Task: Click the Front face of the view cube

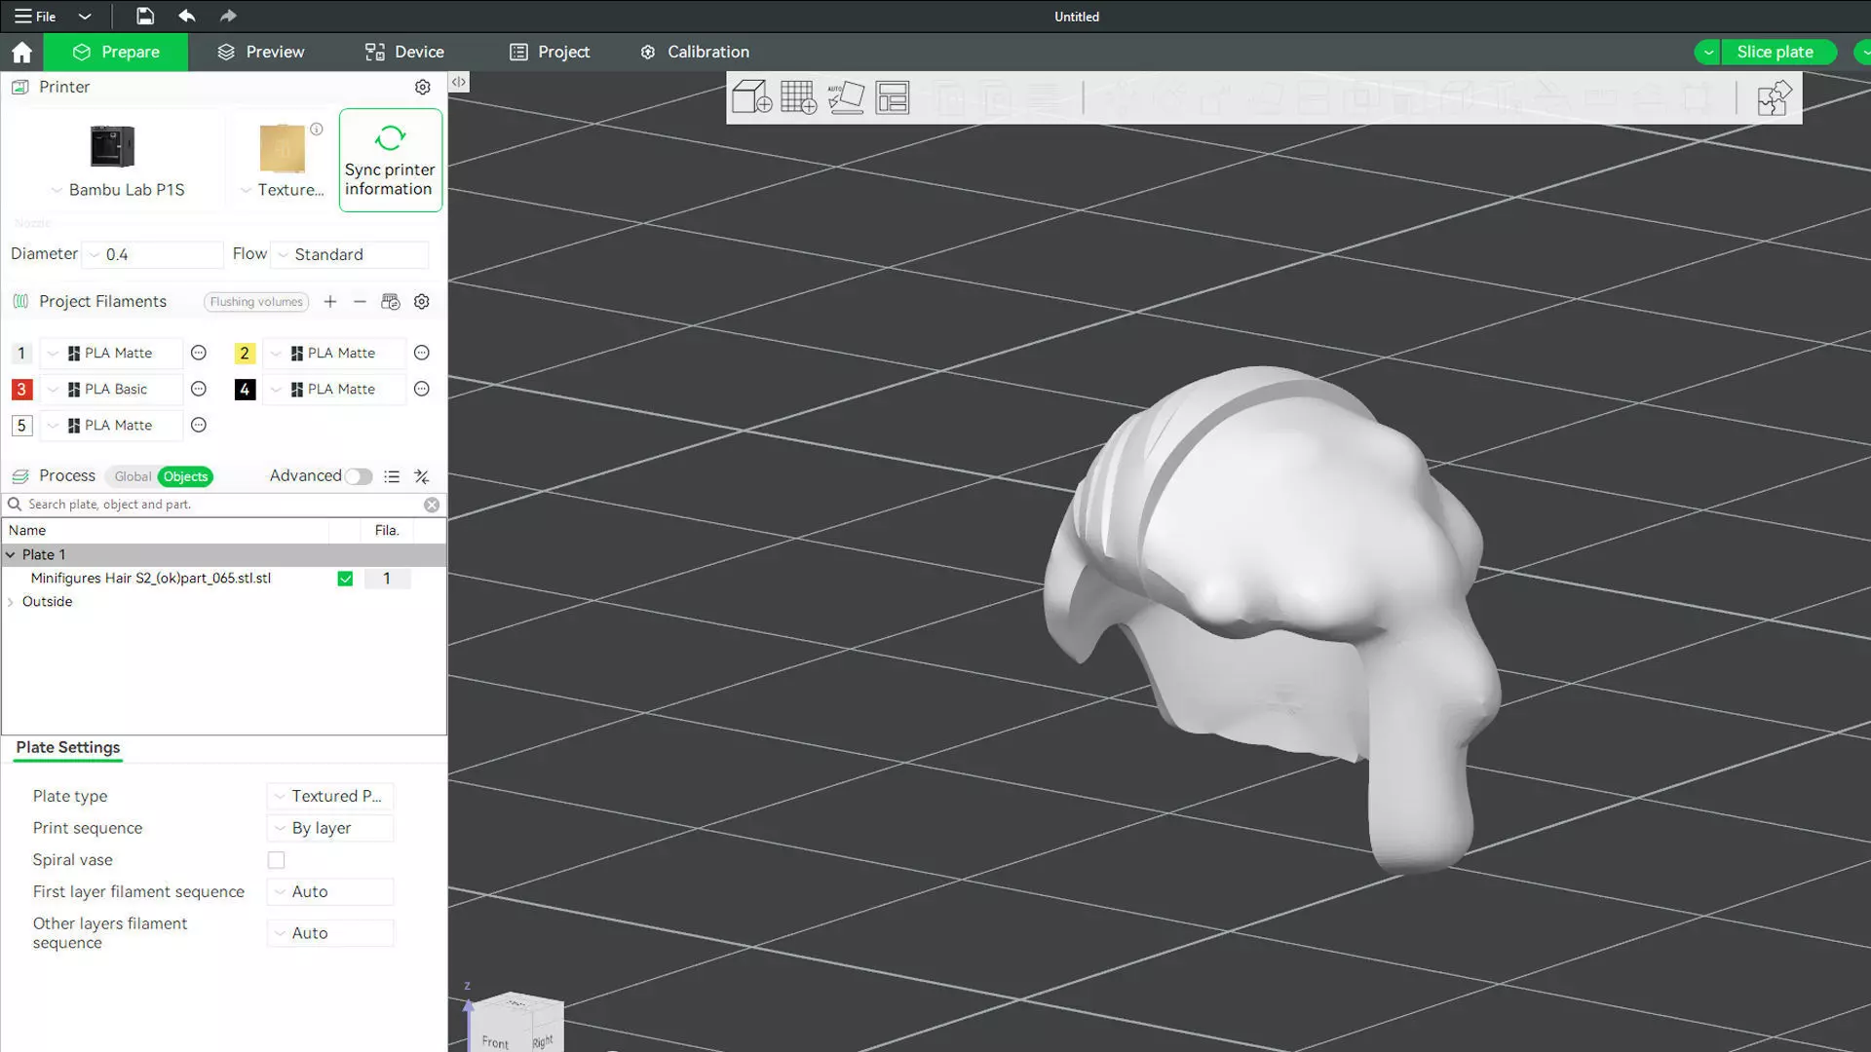Action: coord(495,1034)
